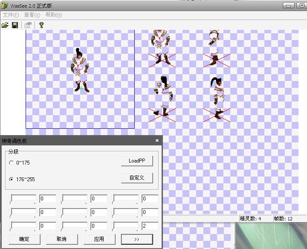Expand the palette panel with >> button

point(137,239)
